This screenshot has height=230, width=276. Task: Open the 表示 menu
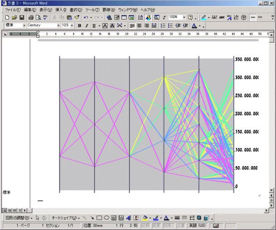coord(46,10)
